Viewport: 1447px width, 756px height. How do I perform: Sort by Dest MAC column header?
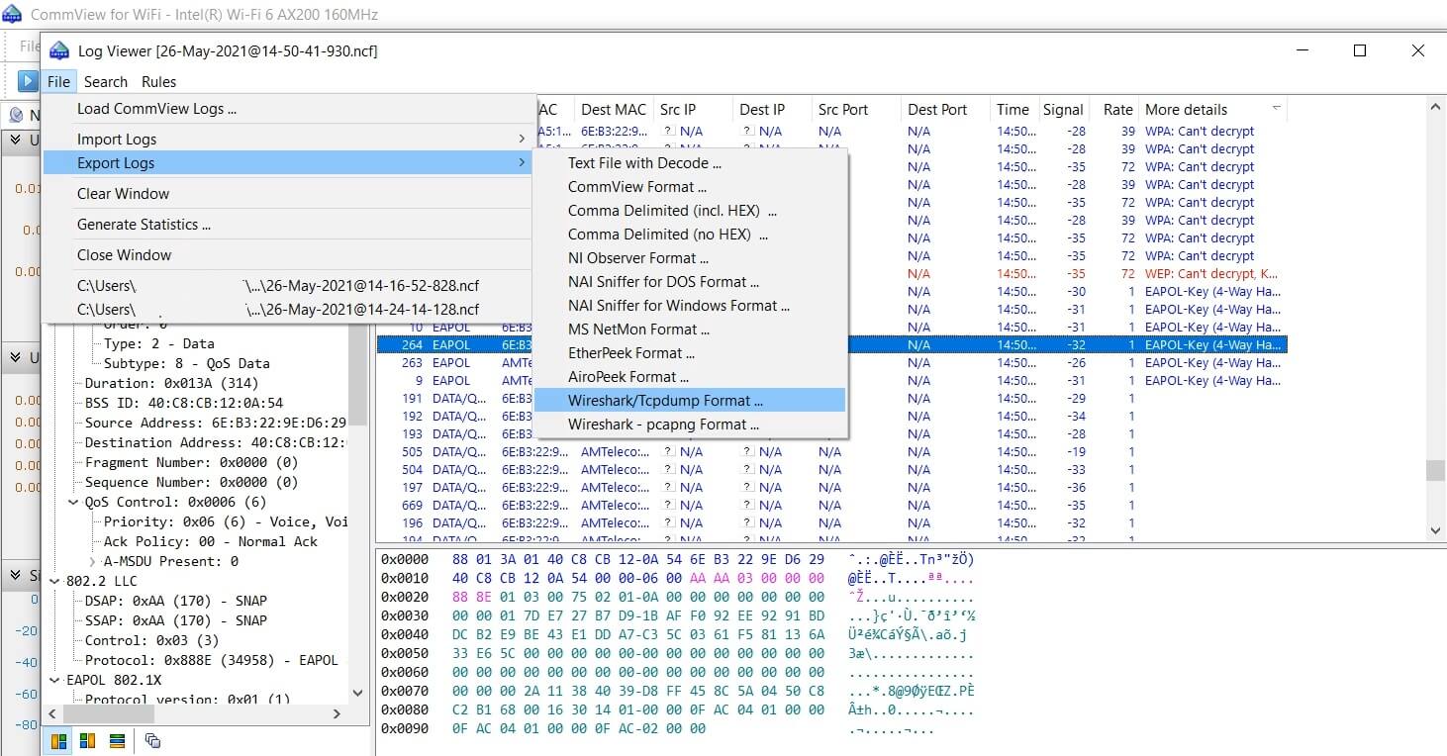point(614,110)
